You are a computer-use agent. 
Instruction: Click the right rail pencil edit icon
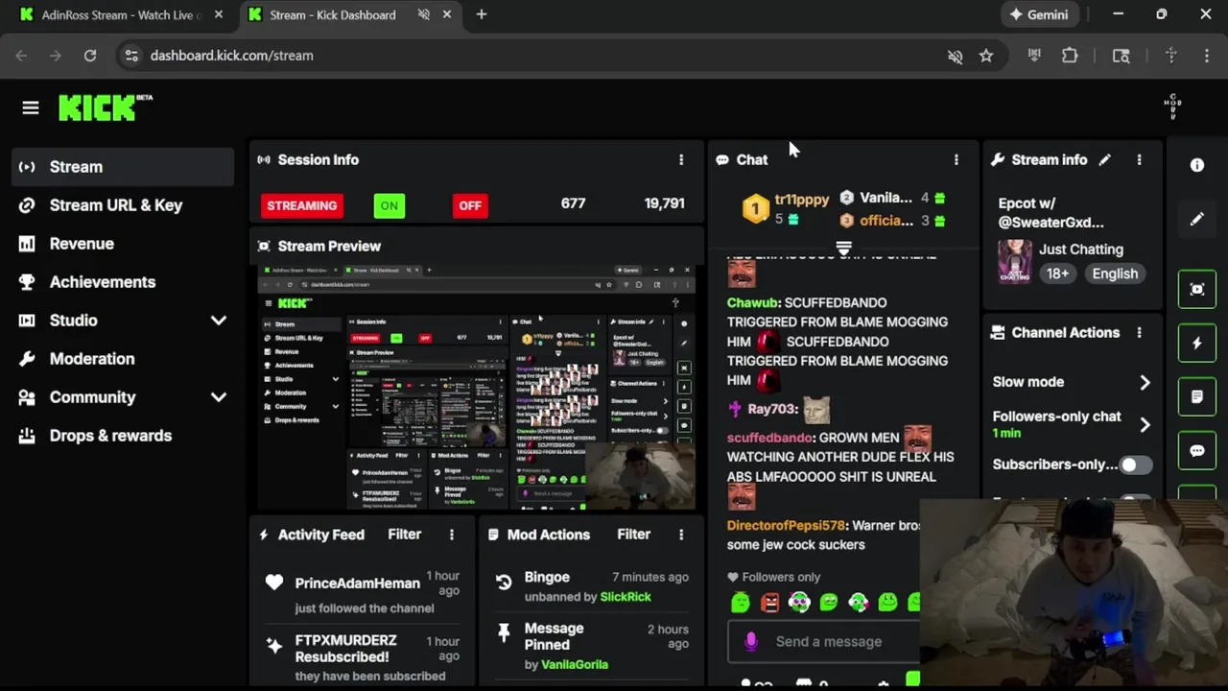tap(1197, 219)
